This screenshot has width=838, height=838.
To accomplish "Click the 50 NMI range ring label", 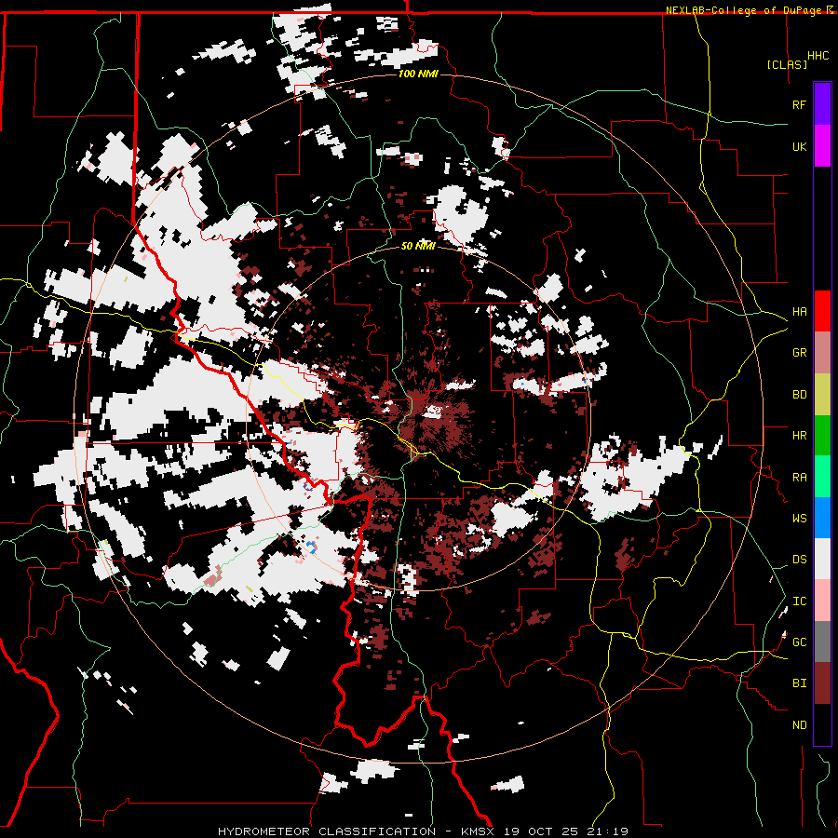I will pos(418,246).
